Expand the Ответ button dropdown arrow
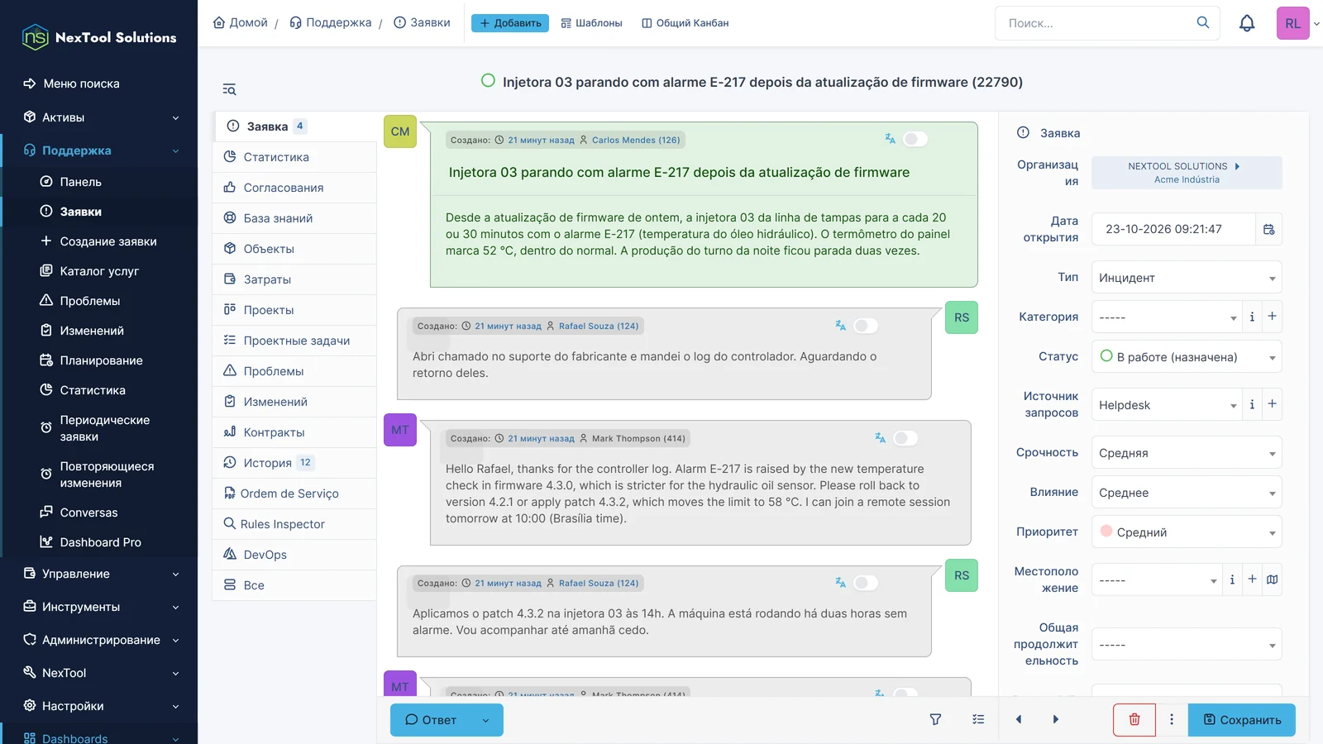1323x744 pixels. 486,720
